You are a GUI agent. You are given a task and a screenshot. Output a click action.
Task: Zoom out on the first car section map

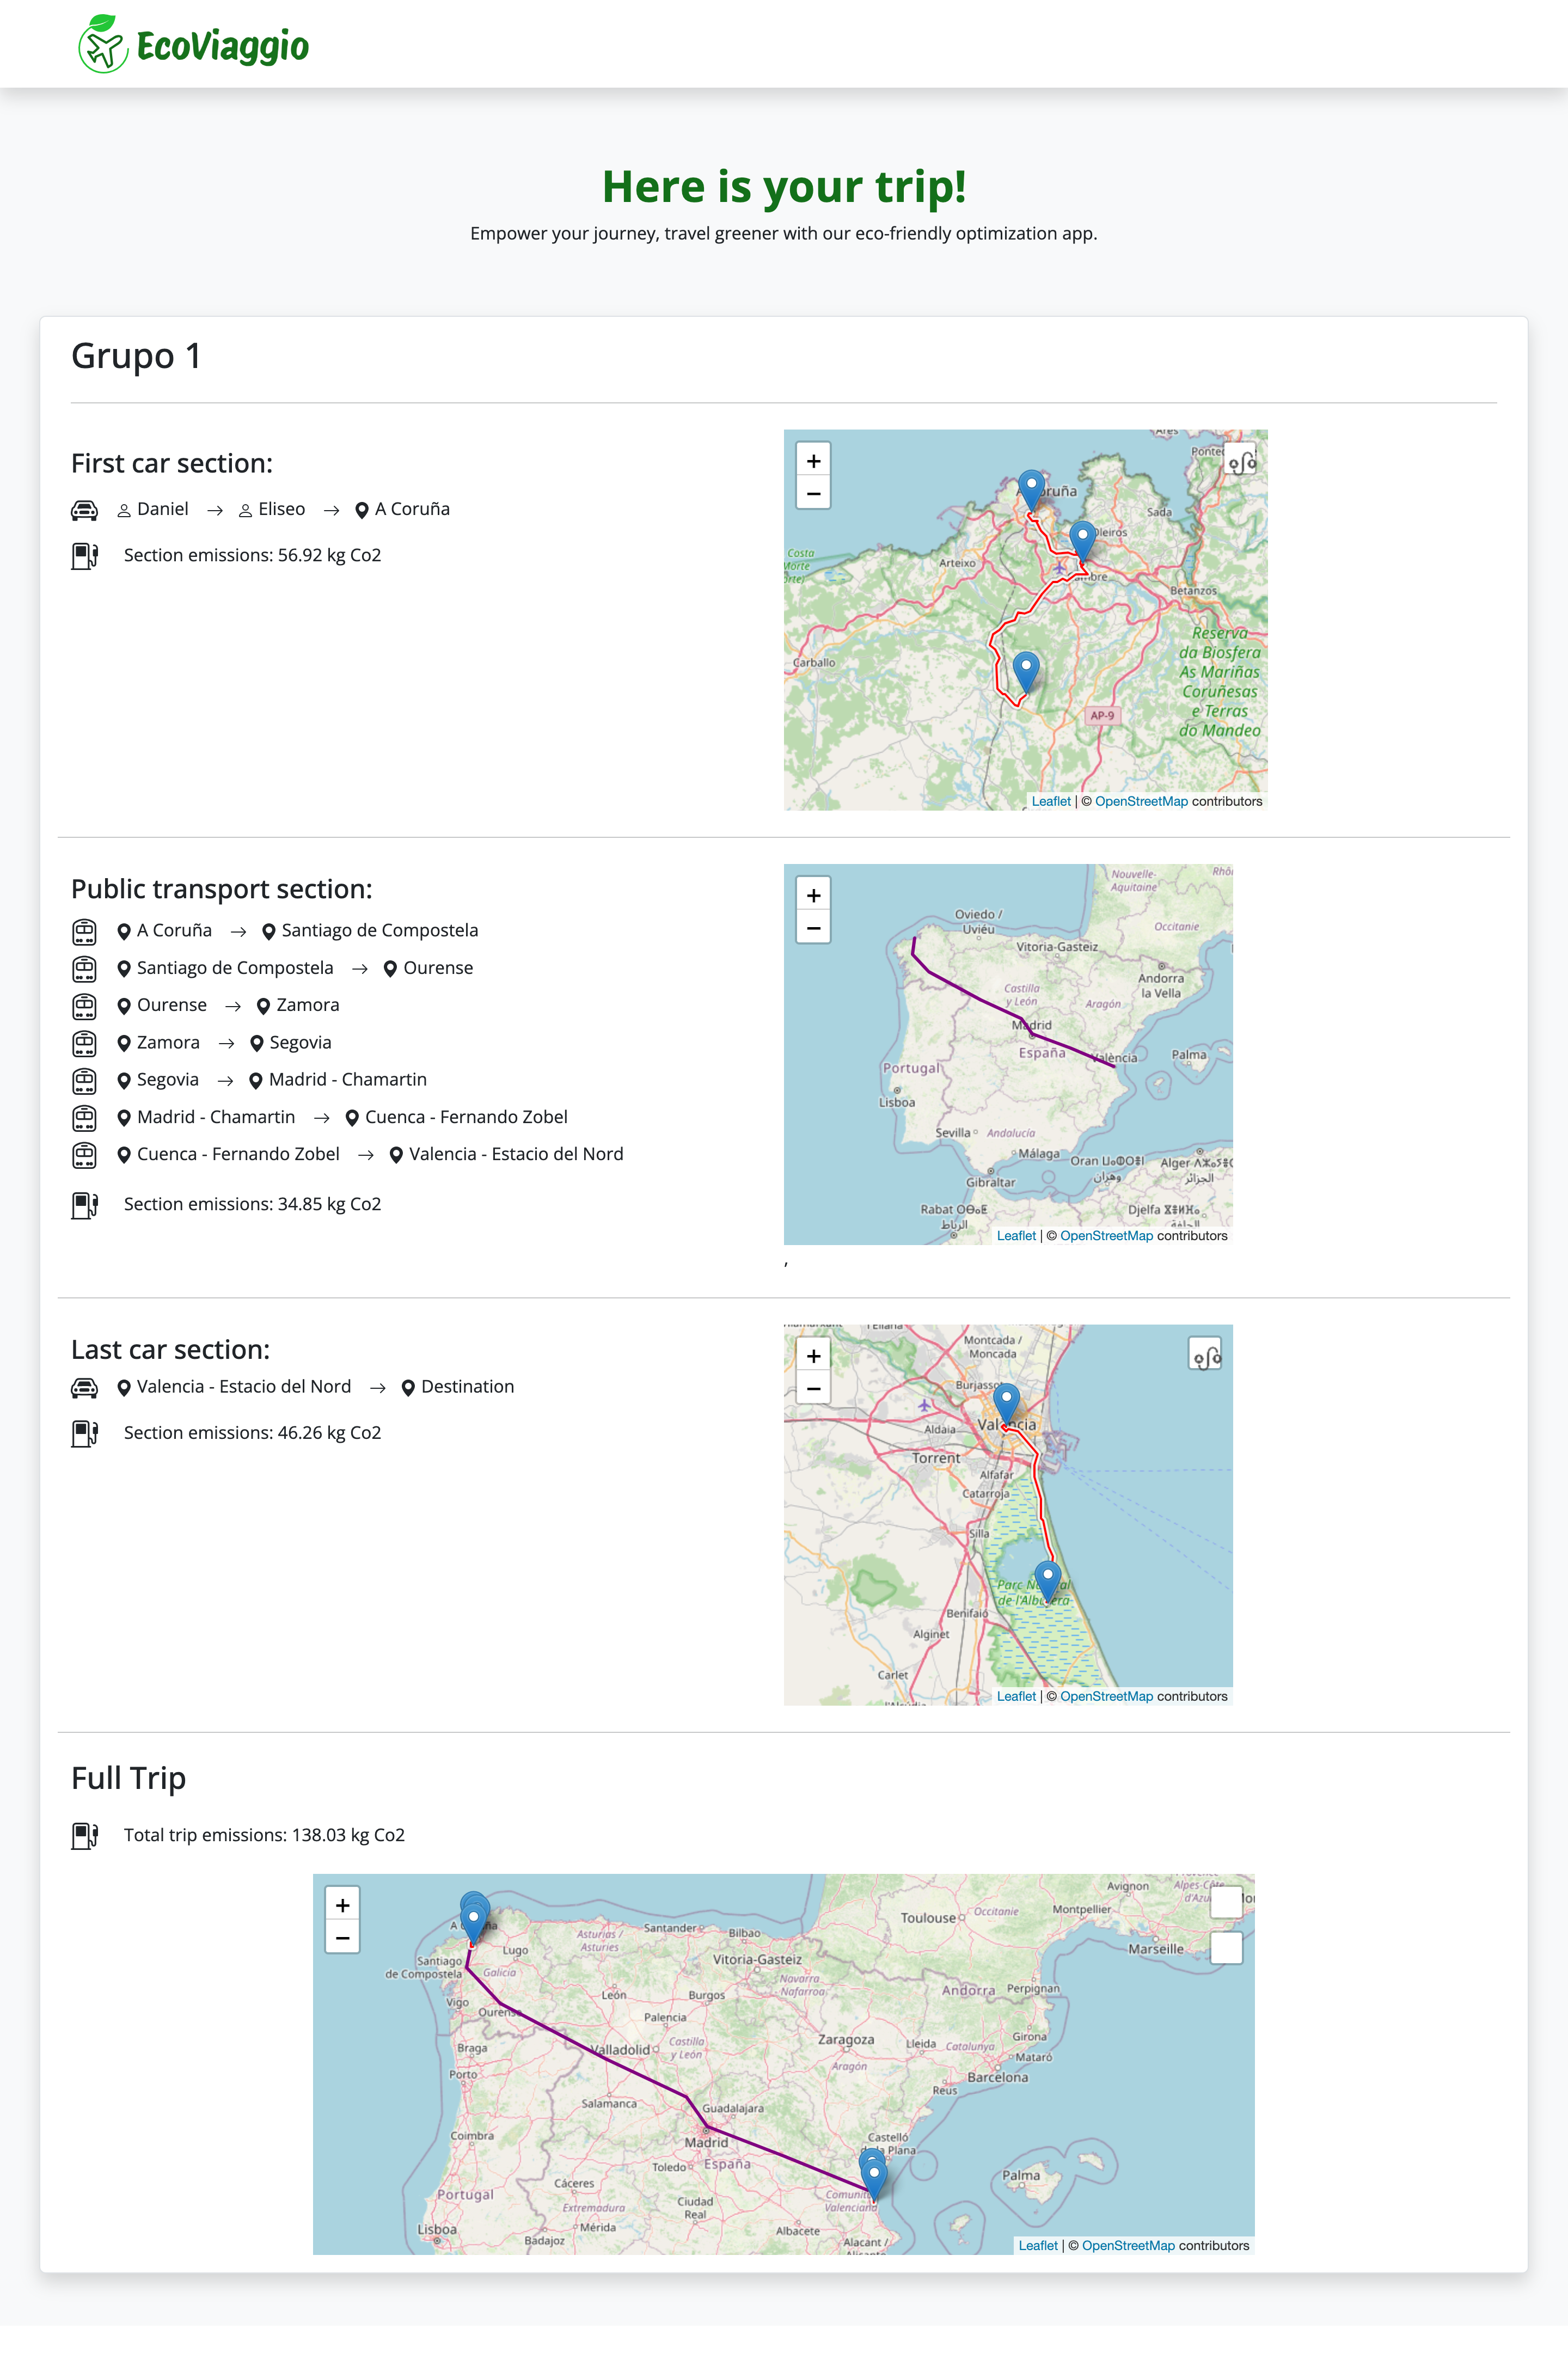(x=813, y=494)
